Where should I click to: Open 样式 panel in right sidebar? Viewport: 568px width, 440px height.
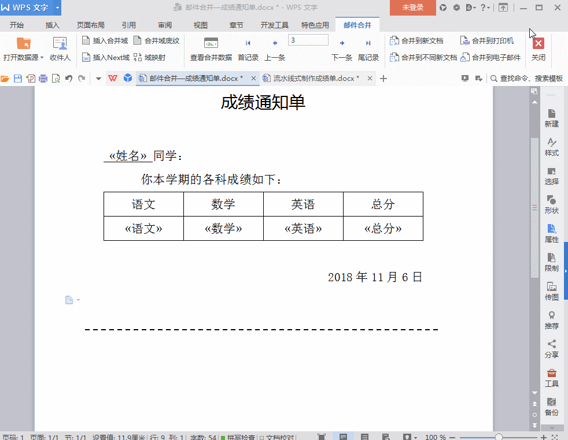[552, 147]
